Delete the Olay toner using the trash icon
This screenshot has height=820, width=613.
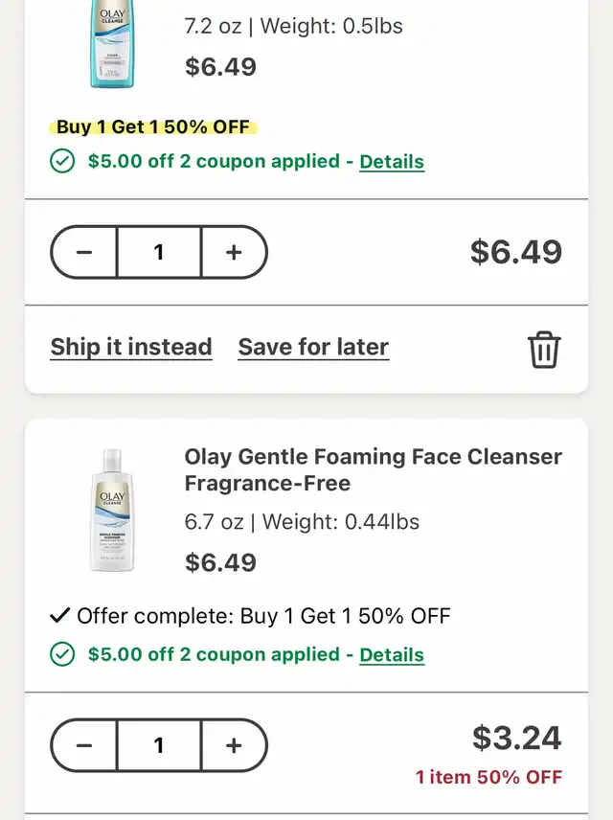[544, 350]
